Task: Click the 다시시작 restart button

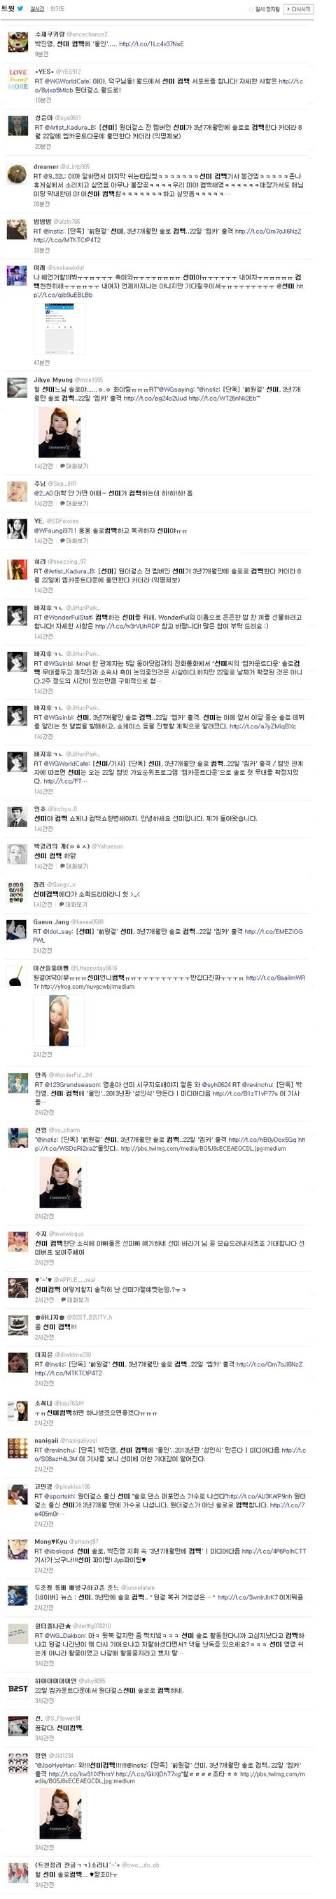Action: click(298, 9)
